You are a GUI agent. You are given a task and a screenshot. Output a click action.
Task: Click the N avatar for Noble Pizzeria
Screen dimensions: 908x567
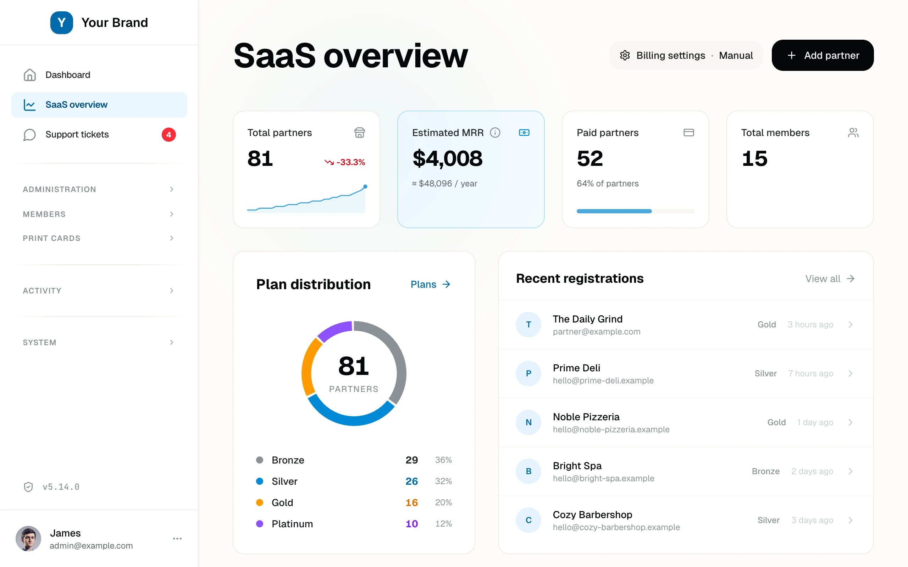coord(528,422)
